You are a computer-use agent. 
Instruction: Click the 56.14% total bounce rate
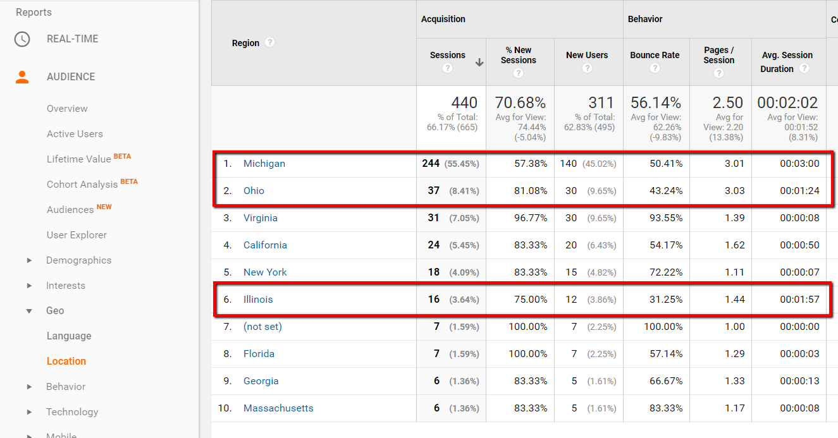tap(656, 102)
